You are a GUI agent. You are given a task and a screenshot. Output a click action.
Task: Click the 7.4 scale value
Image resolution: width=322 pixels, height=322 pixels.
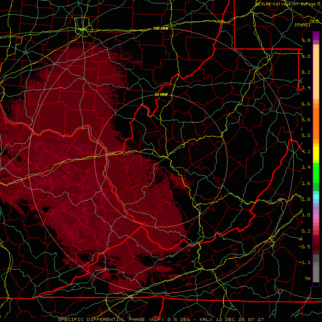pos(306,88)
